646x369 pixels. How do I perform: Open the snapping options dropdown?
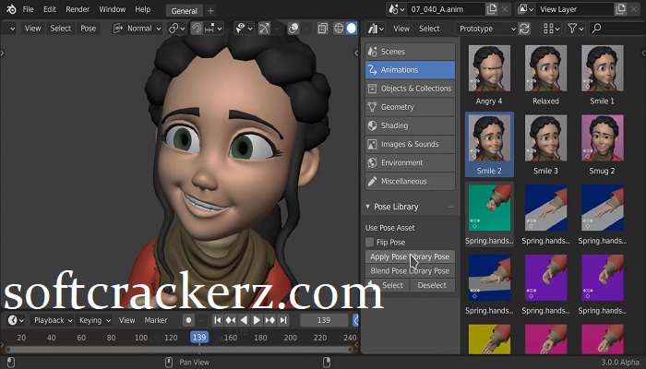214,29
